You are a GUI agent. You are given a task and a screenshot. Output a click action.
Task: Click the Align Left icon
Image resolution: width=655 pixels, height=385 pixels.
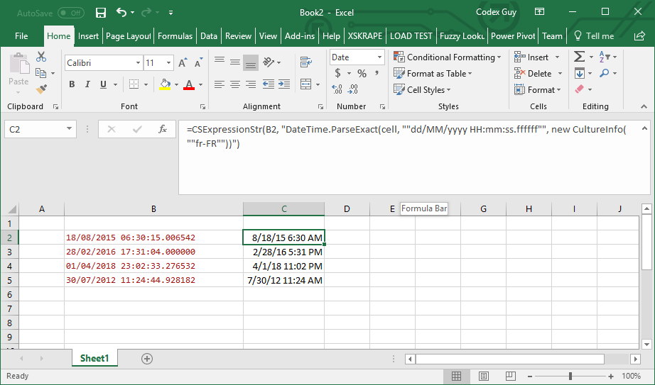(220, 84)
